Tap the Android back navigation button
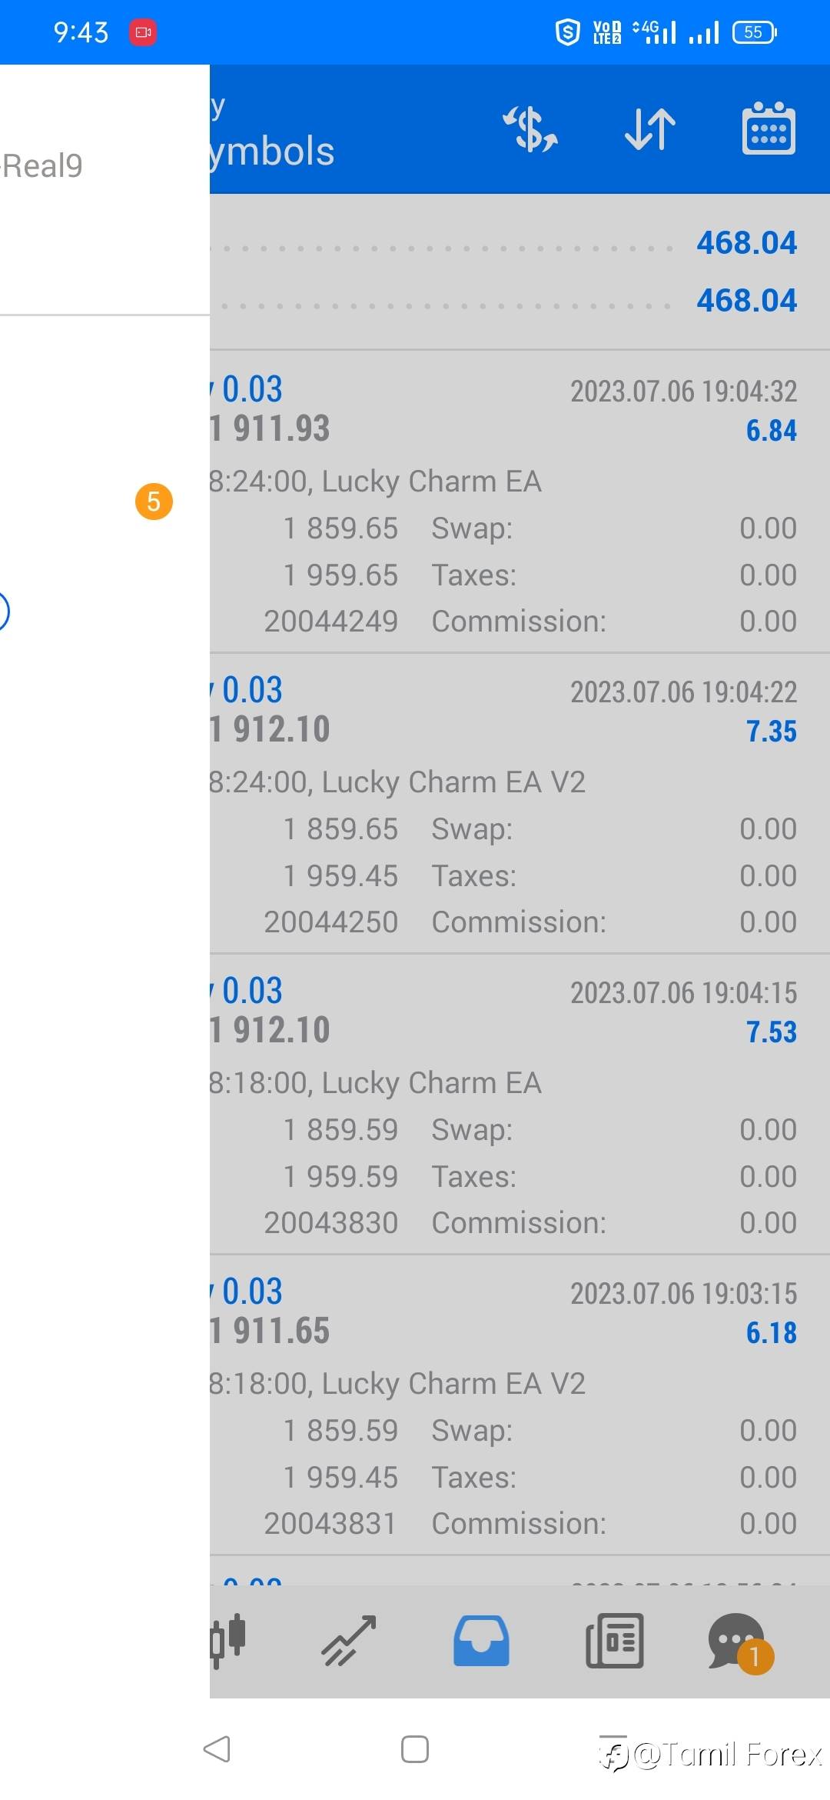Screen dimensions: 830x1800 [217, 1749]
